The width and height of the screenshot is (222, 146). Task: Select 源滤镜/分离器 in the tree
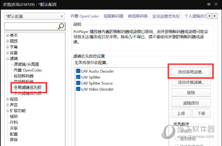coord(26,64)
